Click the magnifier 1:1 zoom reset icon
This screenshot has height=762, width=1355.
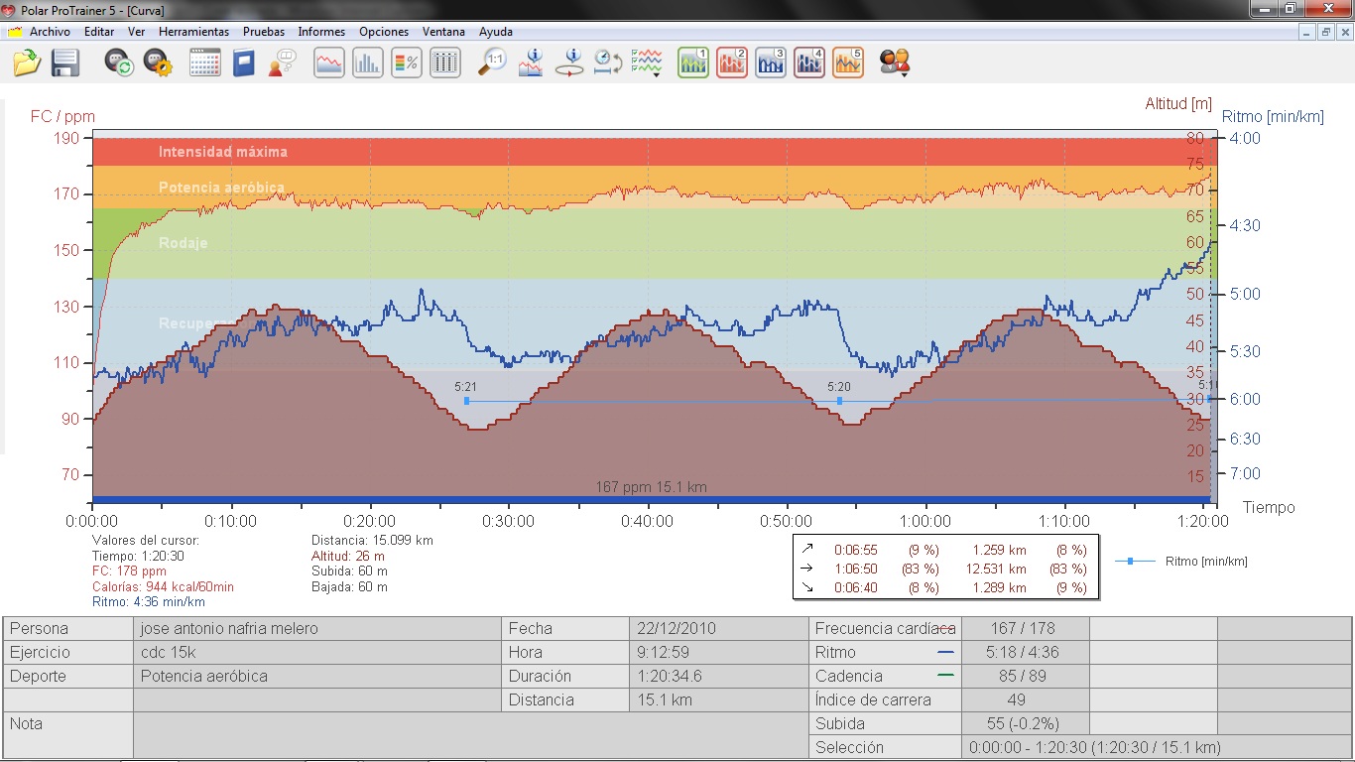(x=492, y=63)
